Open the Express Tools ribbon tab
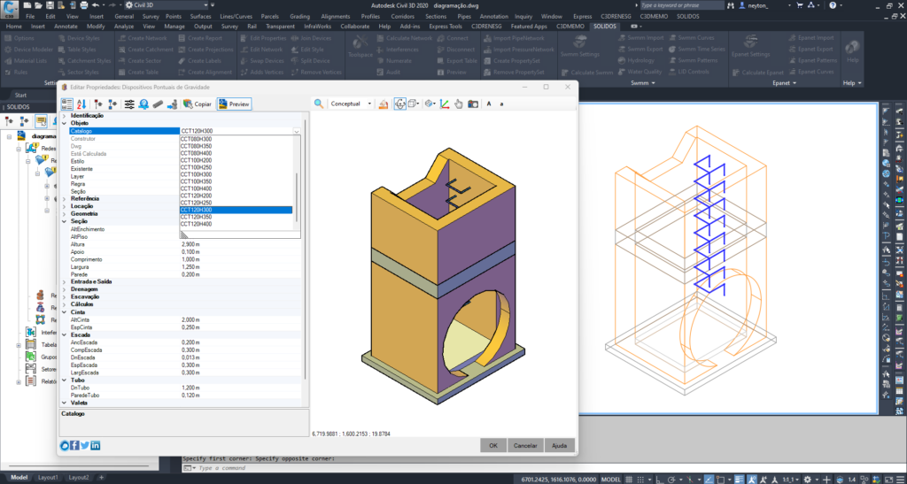Screen dimensions: 907x484 point(446,27)
